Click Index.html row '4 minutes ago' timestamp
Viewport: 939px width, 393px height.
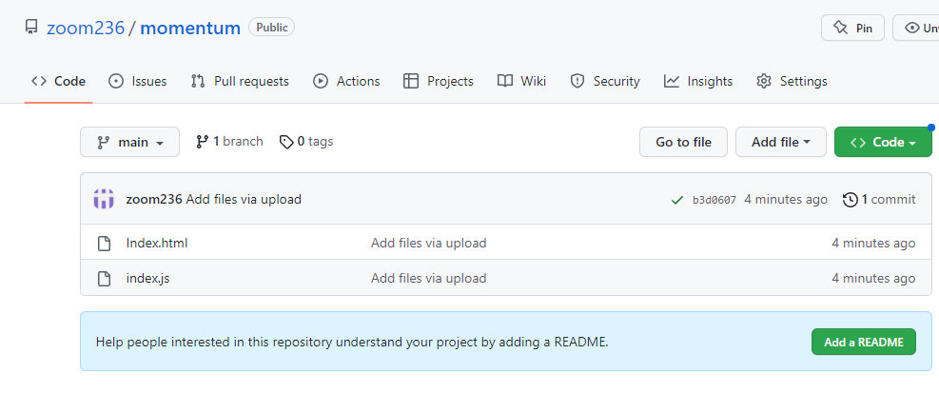pos(873,243)
